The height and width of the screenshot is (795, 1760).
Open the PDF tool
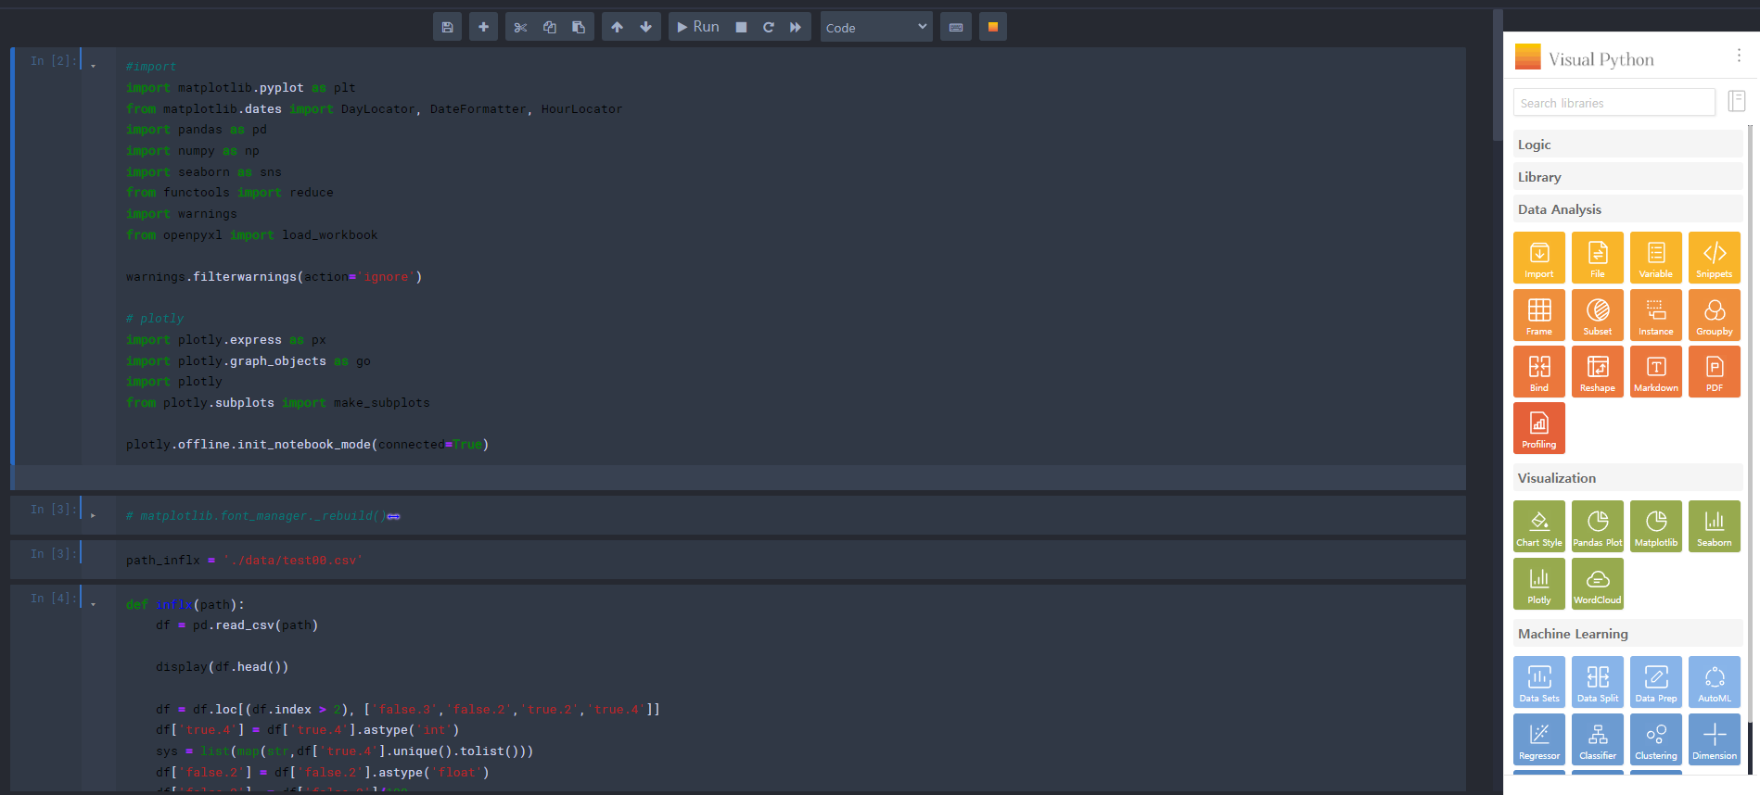1715,372
